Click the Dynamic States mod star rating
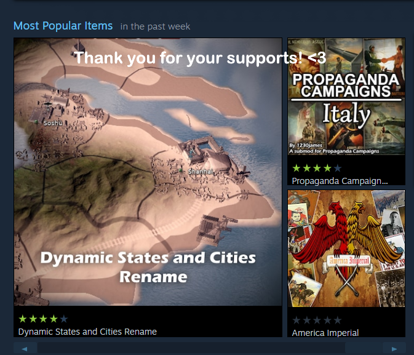This screenshot has width=414, height=355. pyautogui.click(x=43, y=319)
